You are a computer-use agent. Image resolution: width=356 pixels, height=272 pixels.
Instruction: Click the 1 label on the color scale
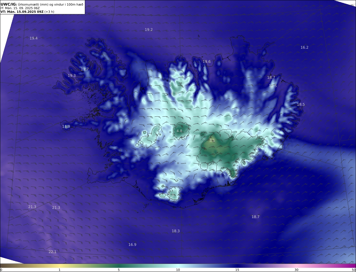click(x=60, y=270)
